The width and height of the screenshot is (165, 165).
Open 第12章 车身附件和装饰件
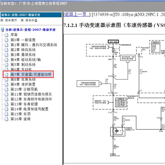pyautogui.click(x=31, y=99)
